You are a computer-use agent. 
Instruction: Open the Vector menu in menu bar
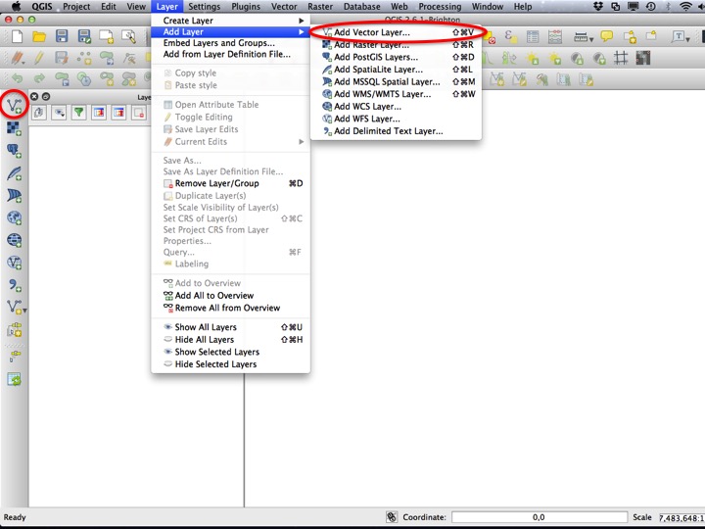[284, 7]
